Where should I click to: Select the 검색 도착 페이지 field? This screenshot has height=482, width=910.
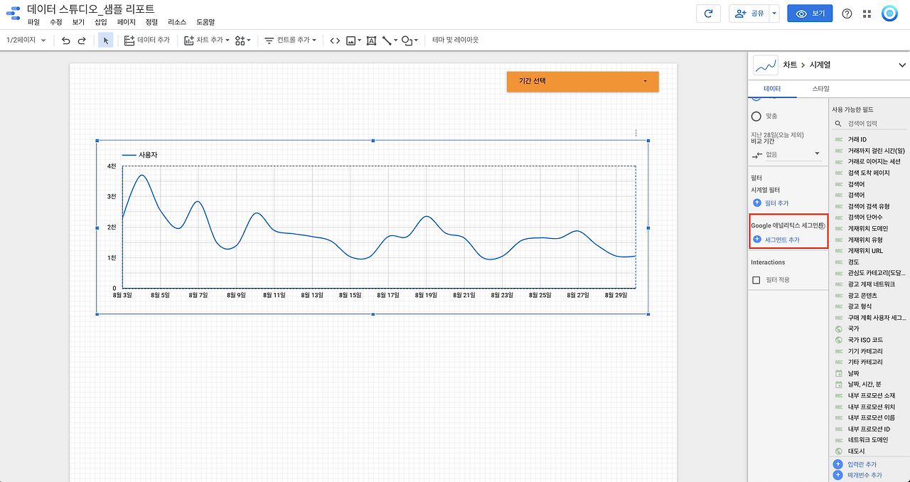coord(870,173)
